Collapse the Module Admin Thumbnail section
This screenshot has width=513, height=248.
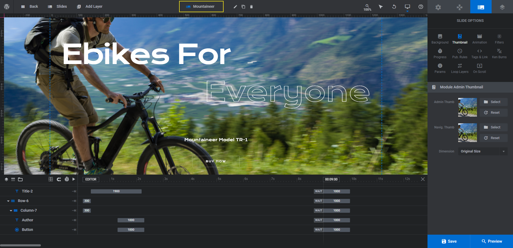pyautogui.click(x=470, y=87)
